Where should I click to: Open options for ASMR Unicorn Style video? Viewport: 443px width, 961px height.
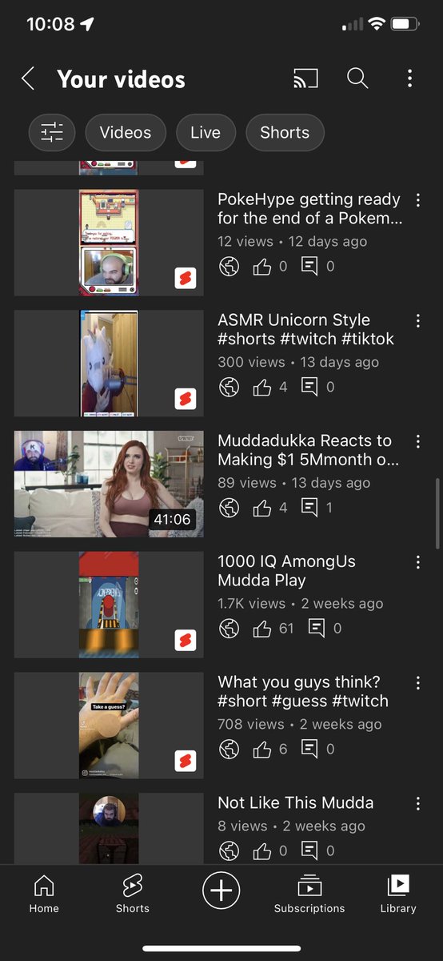click(x=417, y=320)
